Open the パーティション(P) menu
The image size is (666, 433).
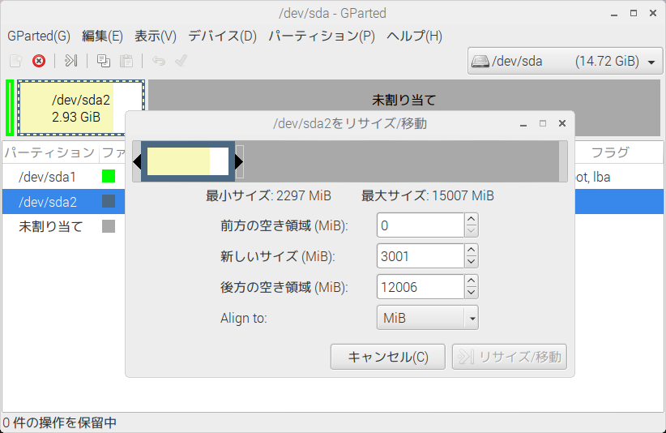322,36
